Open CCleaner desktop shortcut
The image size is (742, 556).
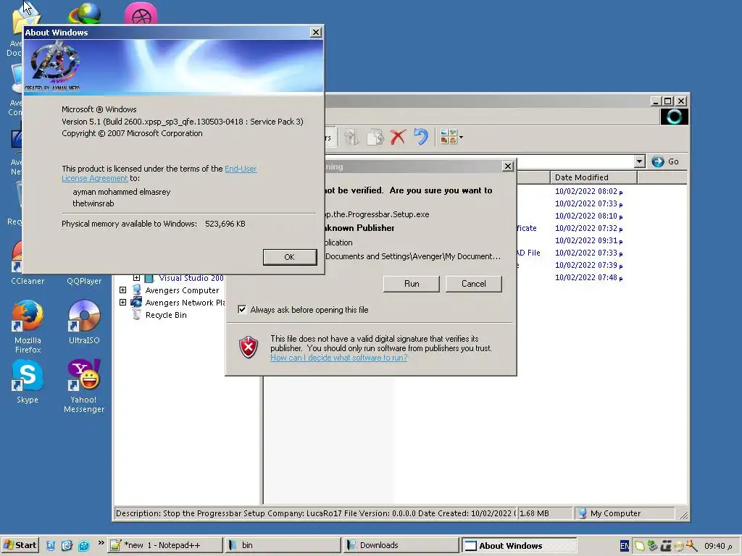pos(27,281)
